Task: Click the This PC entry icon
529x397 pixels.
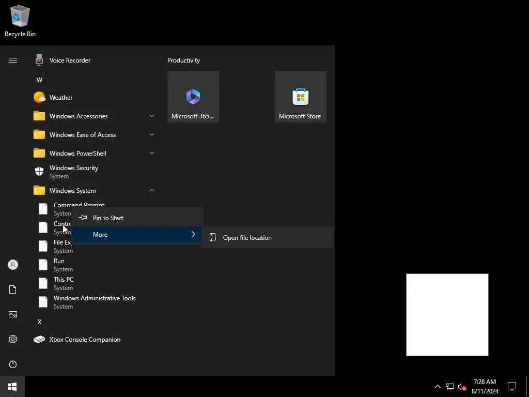Action: 43,283
